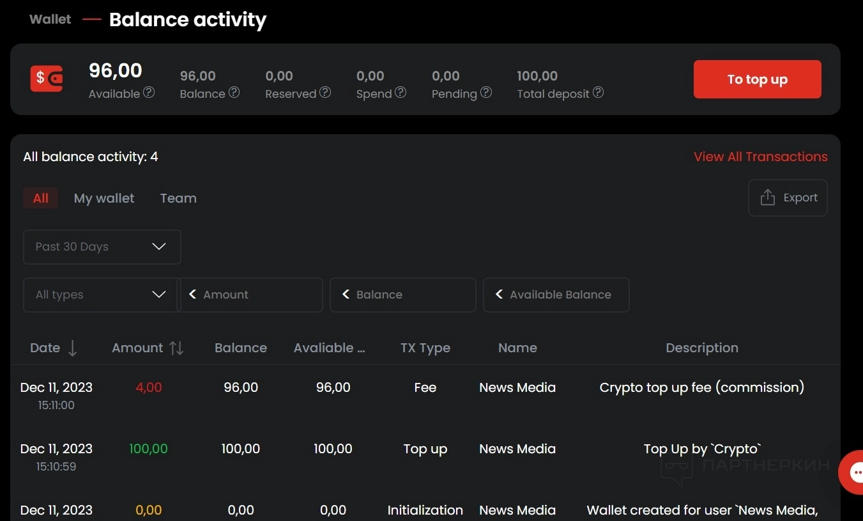The width and height of the screenshot is (863, 521).
Task: Click the info icon beside Pending
Action: [486, 93]
